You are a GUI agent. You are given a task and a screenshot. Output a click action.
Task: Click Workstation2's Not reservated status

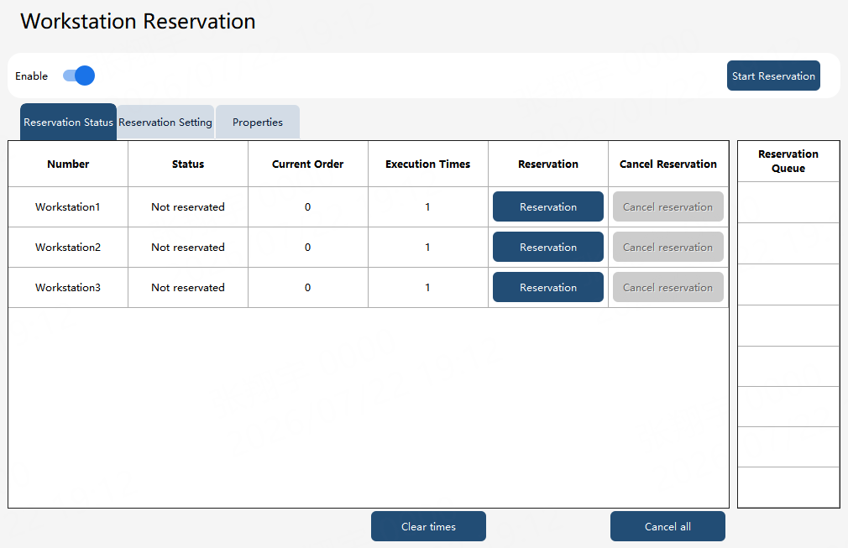click(x=188, y=248)
